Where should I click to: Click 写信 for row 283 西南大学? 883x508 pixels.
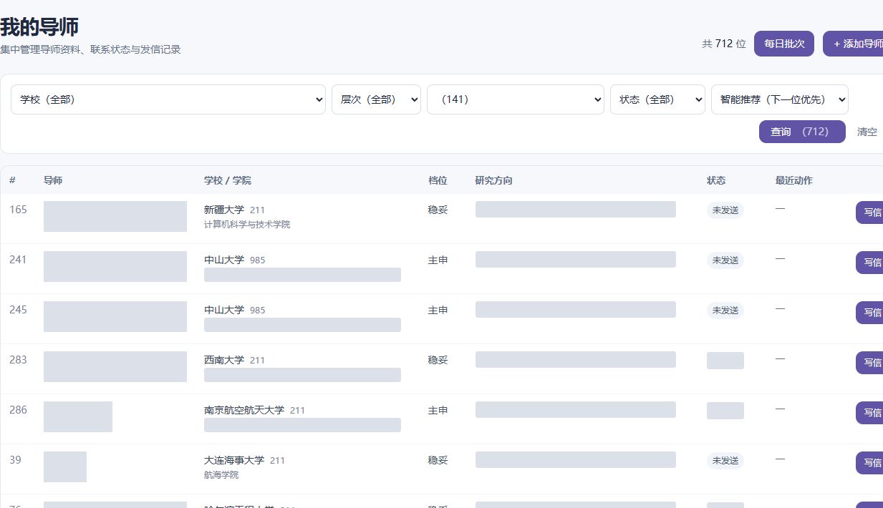point(870,363)
